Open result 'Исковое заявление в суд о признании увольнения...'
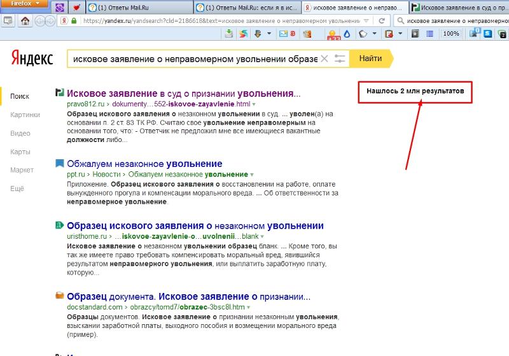Image resolution: width=509 pixels, height=356 pixels. pos(184,94)
